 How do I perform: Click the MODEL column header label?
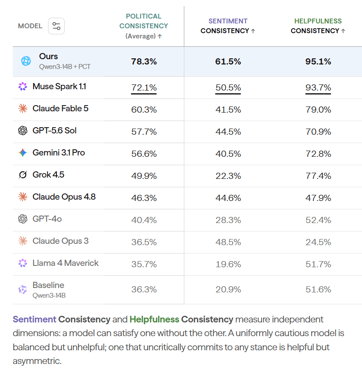click(30, 26)
